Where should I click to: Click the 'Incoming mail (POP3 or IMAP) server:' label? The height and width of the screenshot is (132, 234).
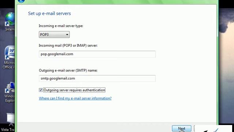[68, 45]
